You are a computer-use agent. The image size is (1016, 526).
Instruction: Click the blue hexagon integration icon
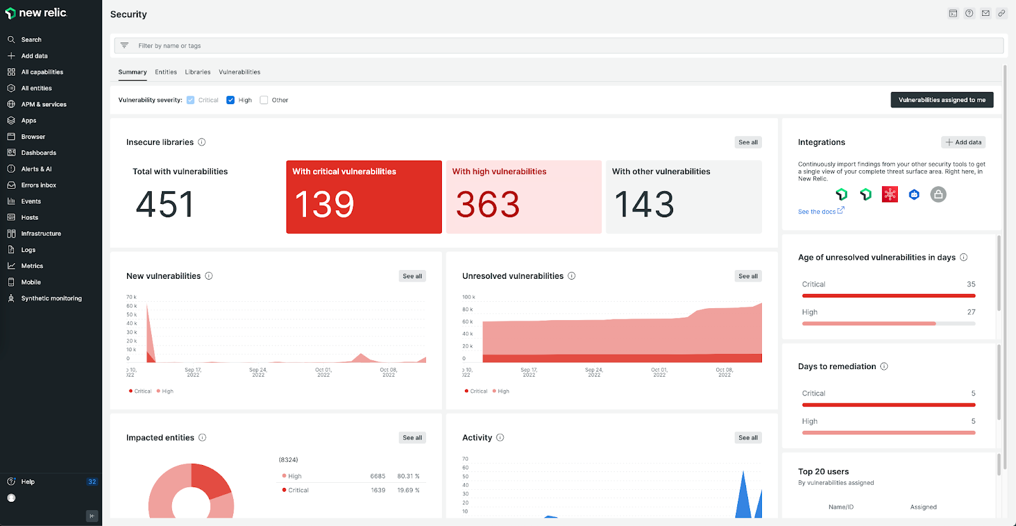(x=914, y=194)
